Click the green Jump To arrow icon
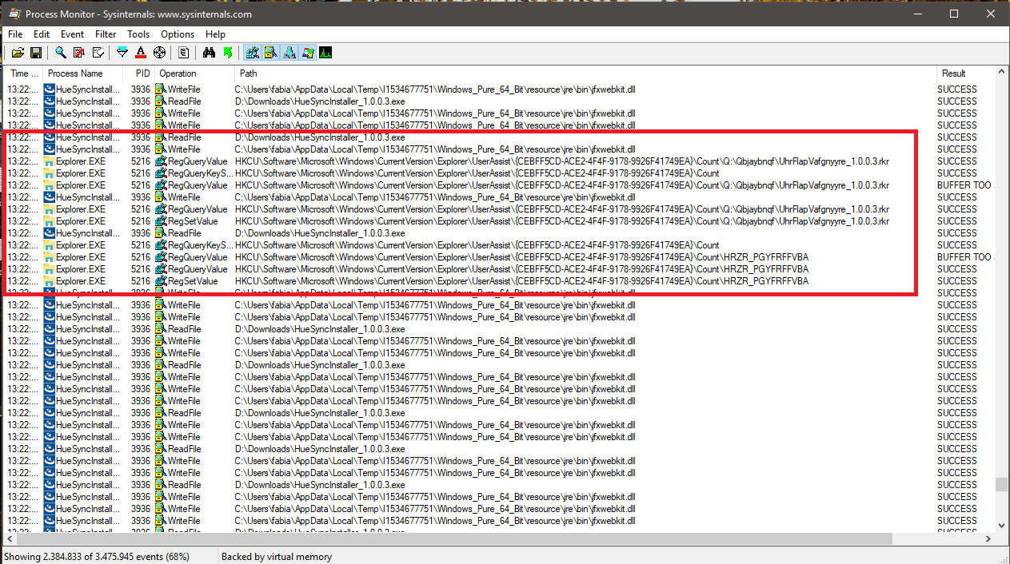This screenshot has height=564, width=1010. click(x=227, y=53)
